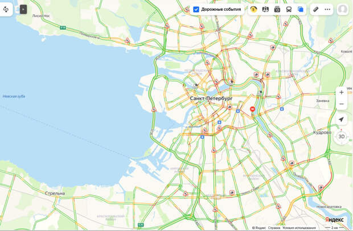Screen dimensions: 353x231
Task: Toggle the traffic layer icon
Action: (254, 10)
